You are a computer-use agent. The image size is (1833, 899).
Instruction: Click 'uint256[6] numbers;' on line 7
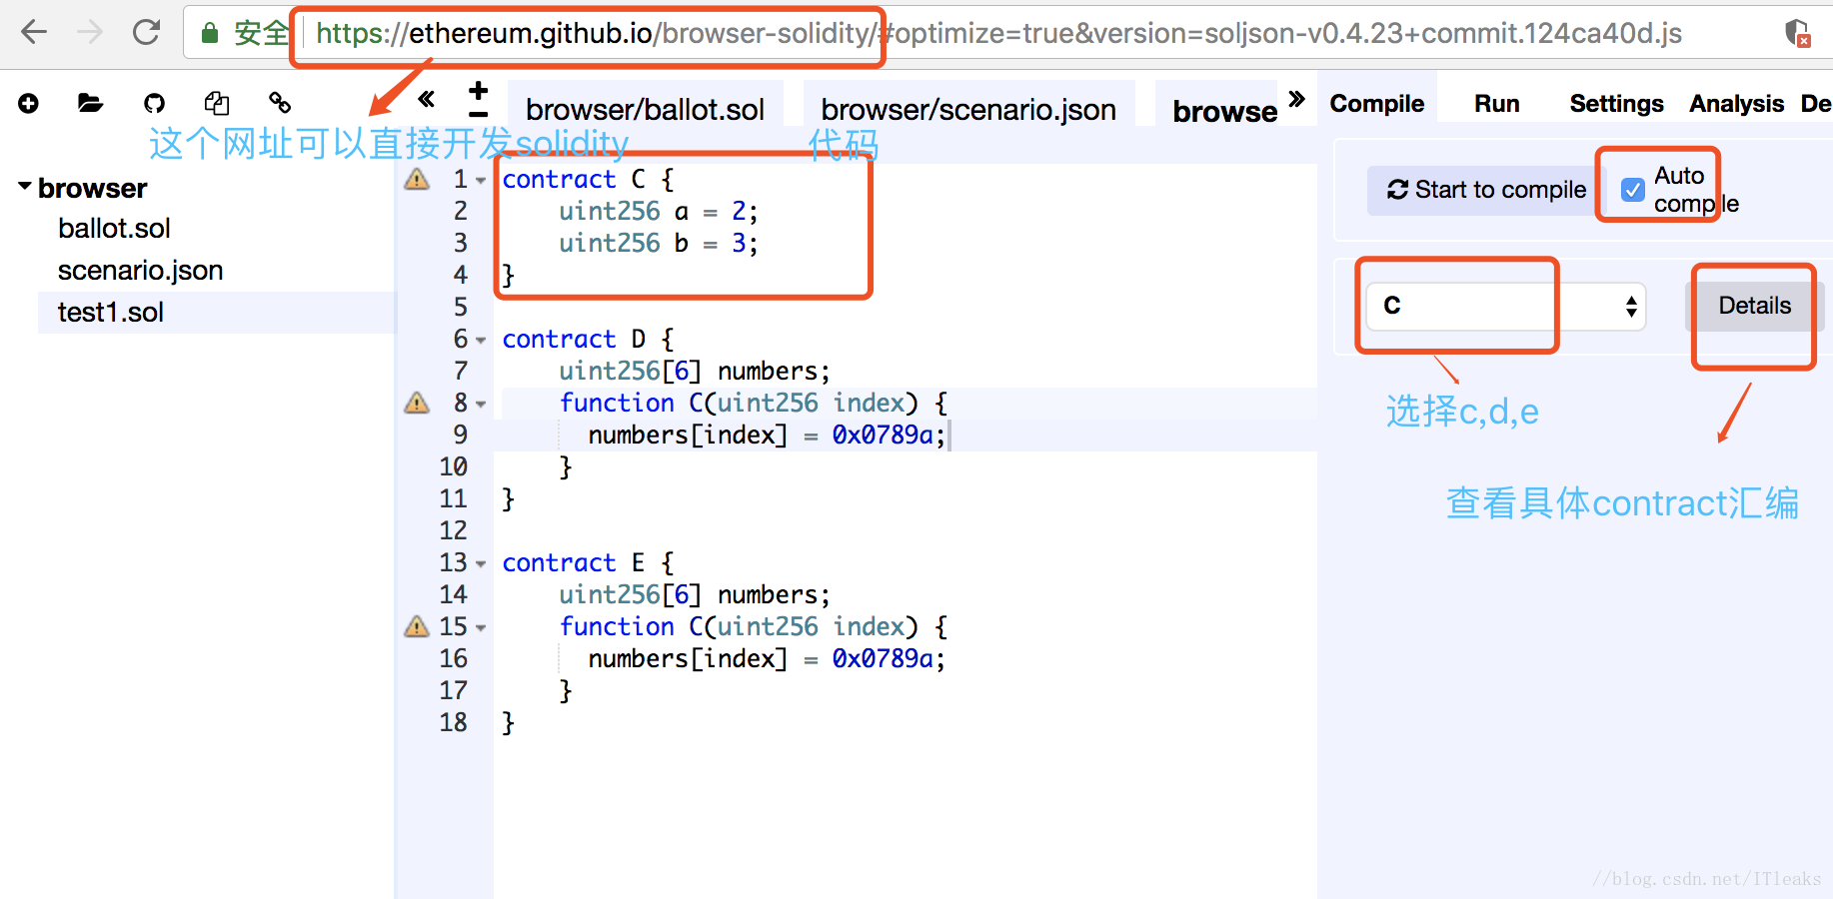694,371
